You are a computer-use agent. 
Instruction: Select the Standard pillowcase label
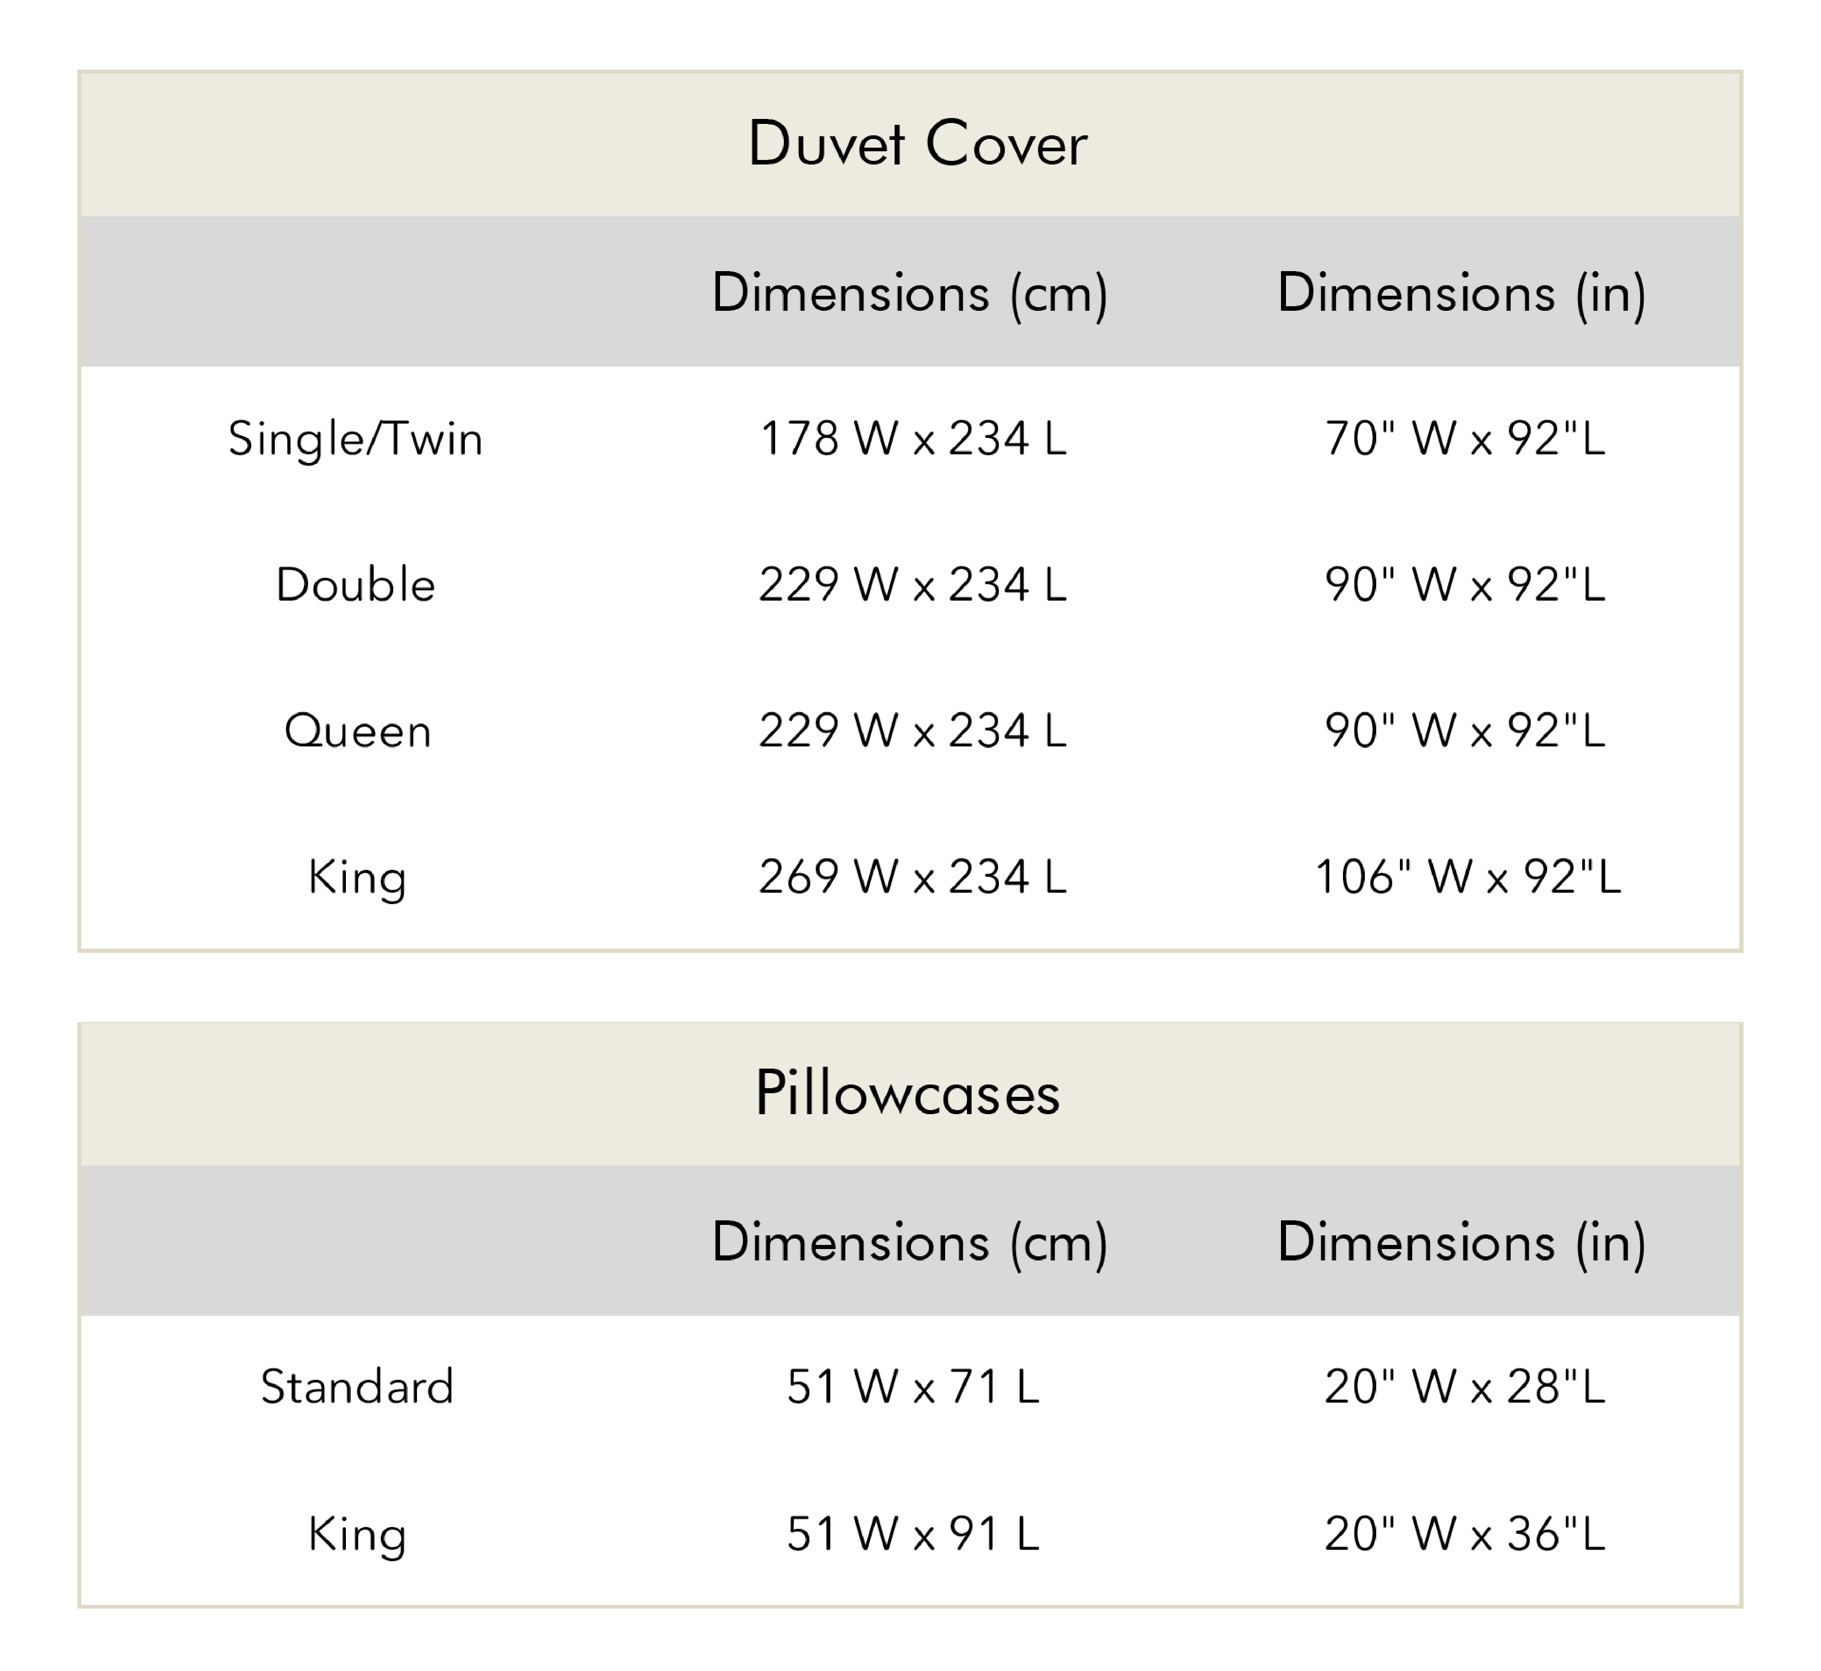point(357,1386)
